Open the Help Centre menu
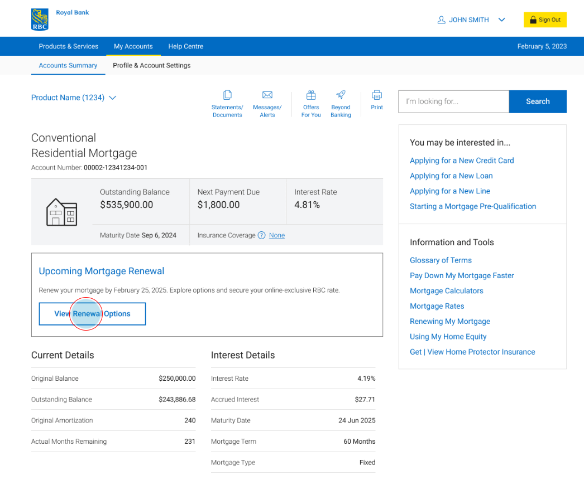Screen dimensions: 584x485 pyautogui.click(x=186, y=46)
